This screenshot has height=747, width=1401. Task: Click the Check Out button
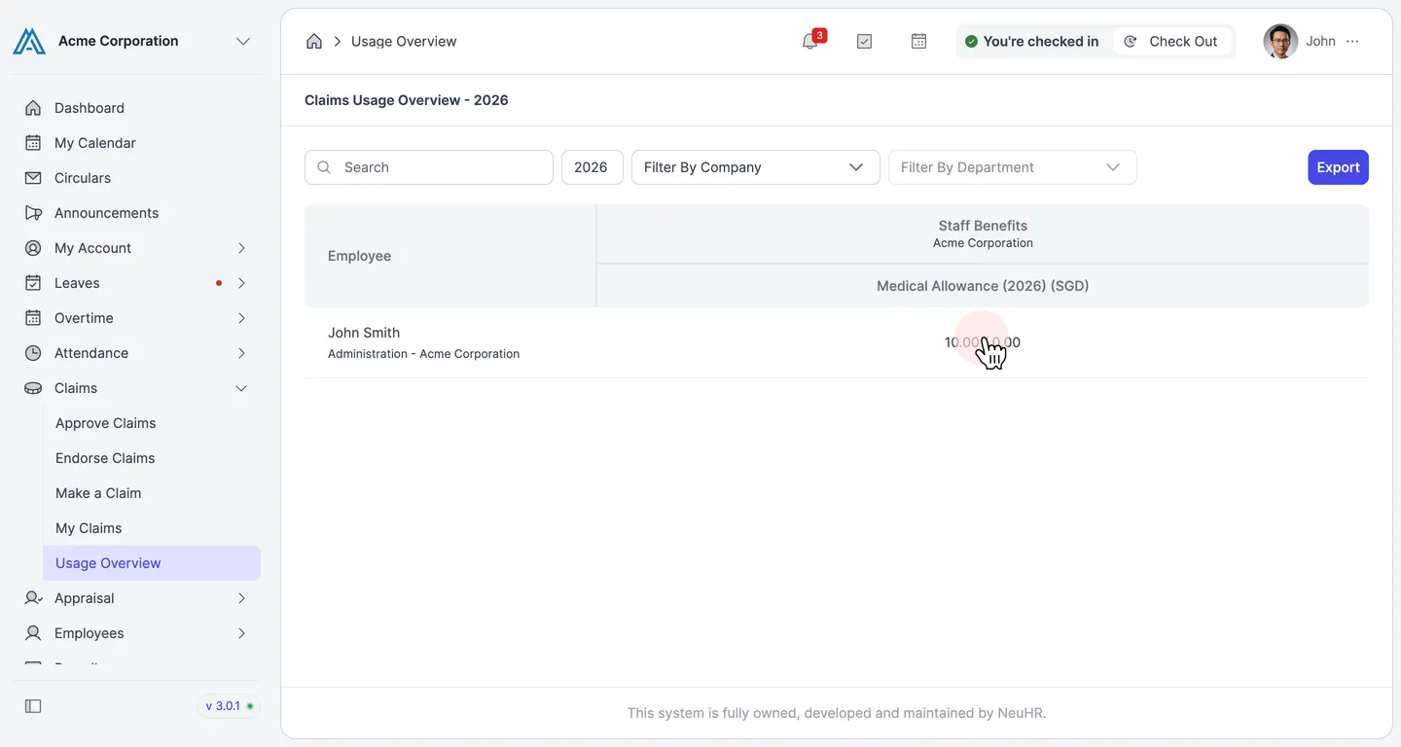click(1171, 41)
